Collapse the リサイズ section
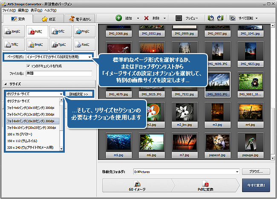 [x=6, y=84]
